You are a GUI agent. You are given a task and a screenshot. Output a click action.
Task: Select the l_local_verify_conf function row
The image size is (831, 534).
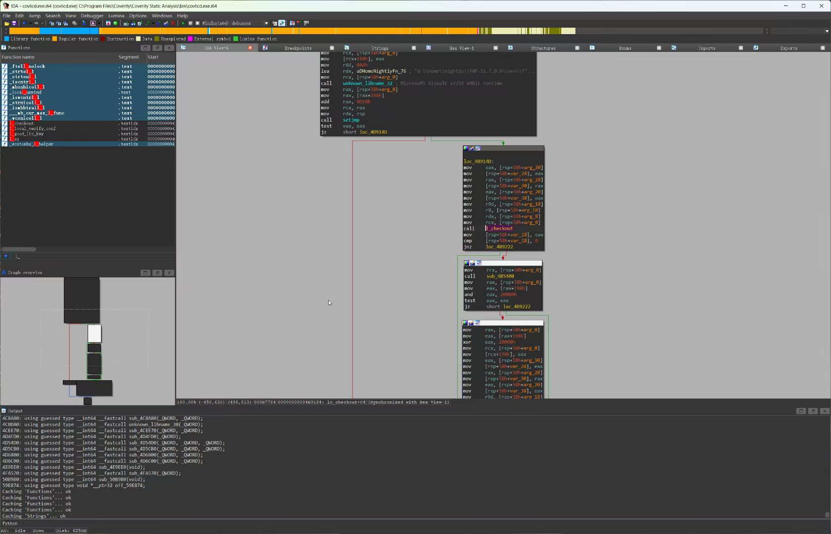(88, 129)
